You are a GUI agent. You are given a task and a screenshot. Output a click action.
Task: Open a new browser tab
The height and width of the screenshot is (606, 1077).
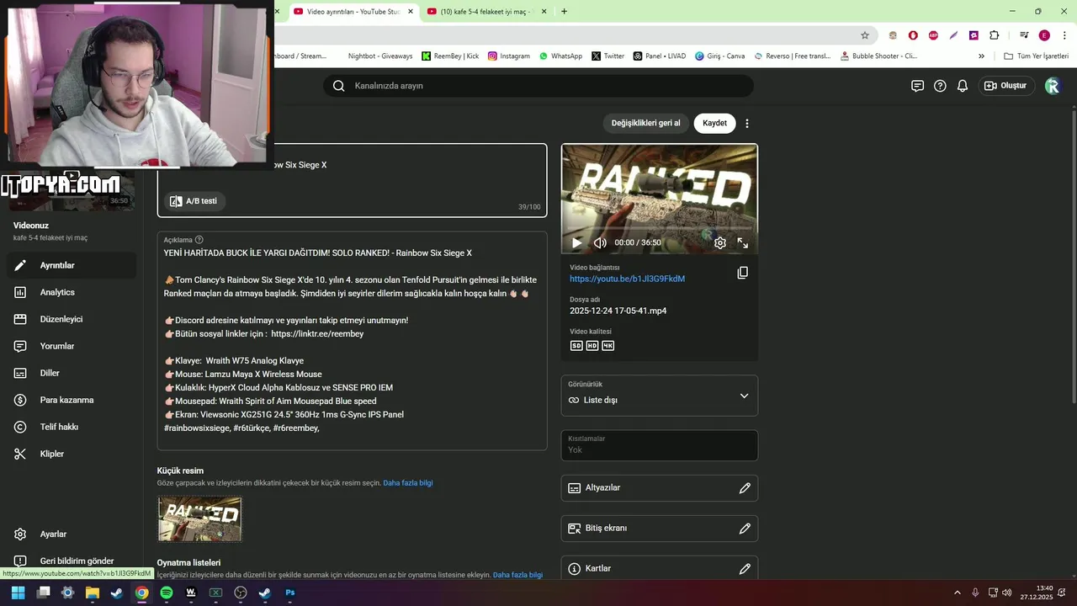(x=564, y=12)
